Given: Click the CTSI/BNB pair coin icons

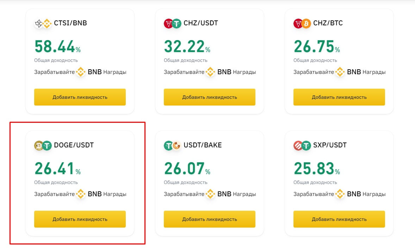Looking at the screenshot, I should click(x=43, y=24).
